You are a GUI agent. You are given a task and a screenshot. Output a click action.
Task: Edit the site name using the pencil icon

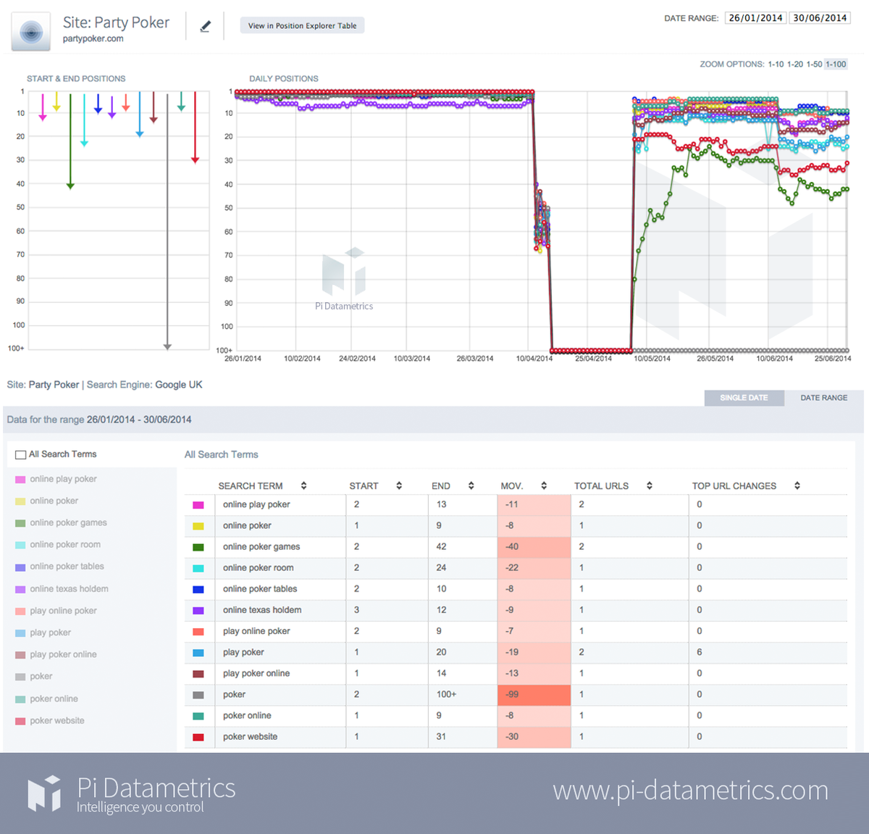205,25
